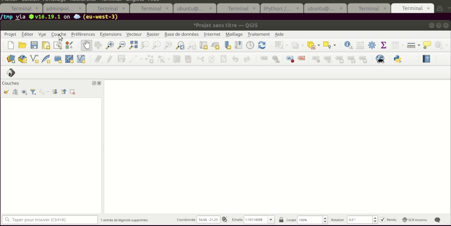Toggle the highlight pinned labels icon
This screenshot has height=226, width=451.
click(290, 59)
